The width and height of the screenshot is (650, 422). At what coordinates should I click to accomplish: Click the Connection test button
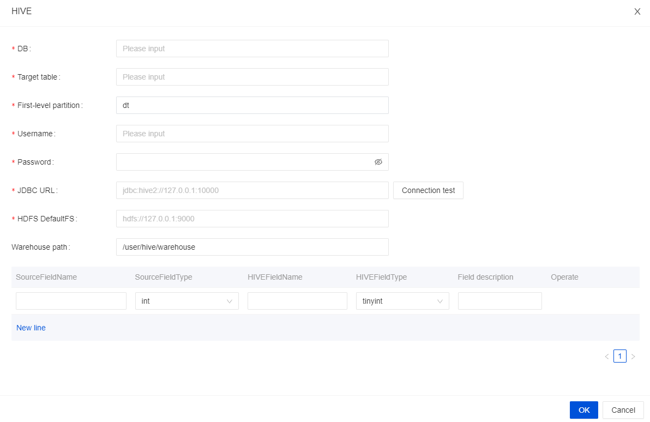(x=428, y=190)
